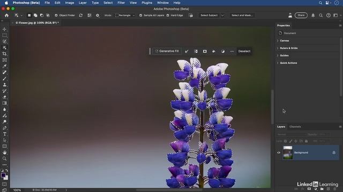Click the Share button
This screenshot has width=343, height=192.
coord(301,15)
